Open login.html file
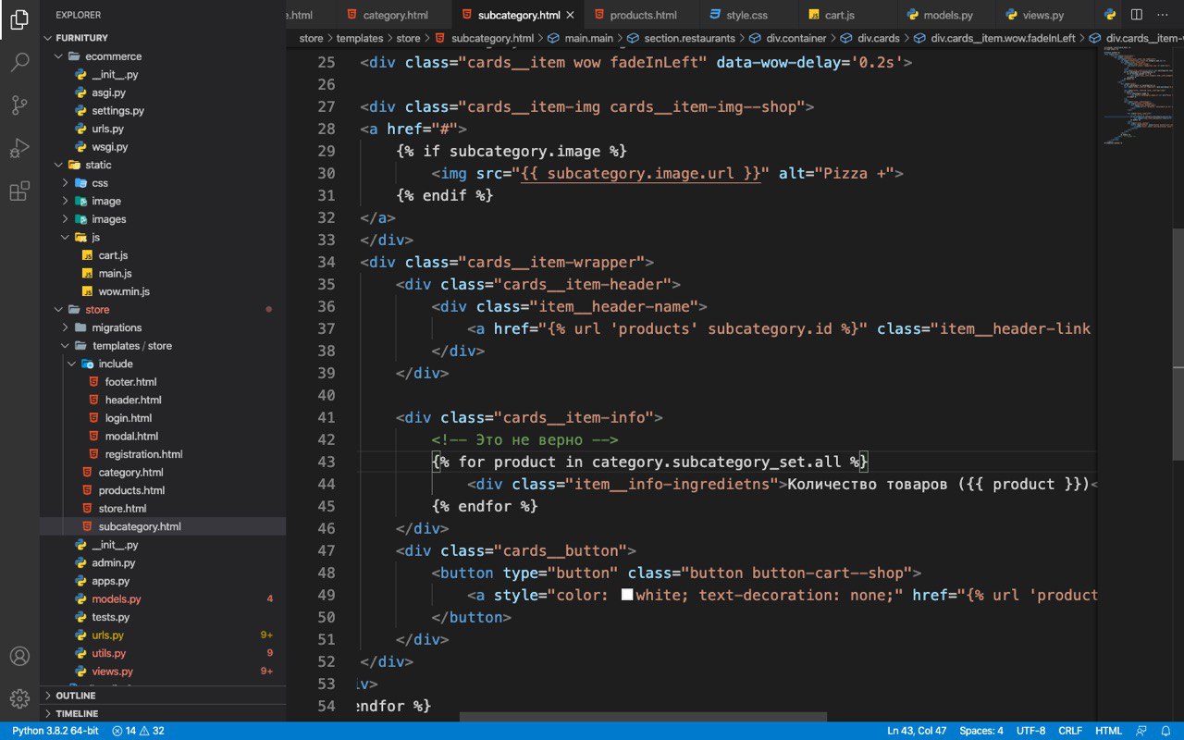The image size is (1184, 740). pyautogui.click(x=129, y=418)
